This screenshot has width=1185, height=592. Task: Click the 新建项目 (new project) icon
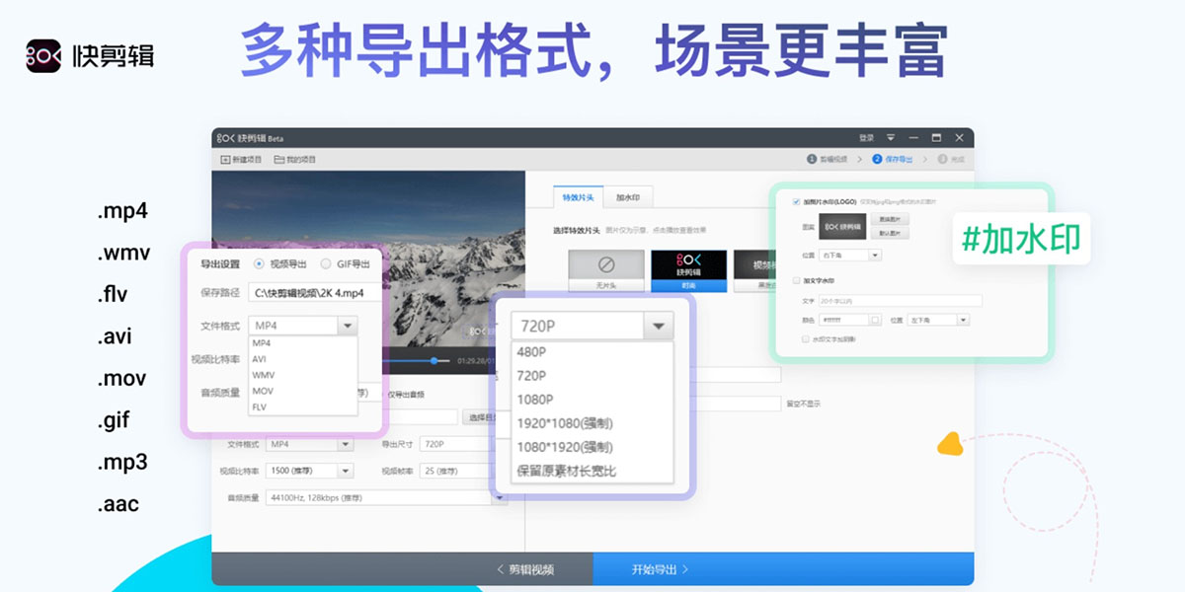(226, 159)
